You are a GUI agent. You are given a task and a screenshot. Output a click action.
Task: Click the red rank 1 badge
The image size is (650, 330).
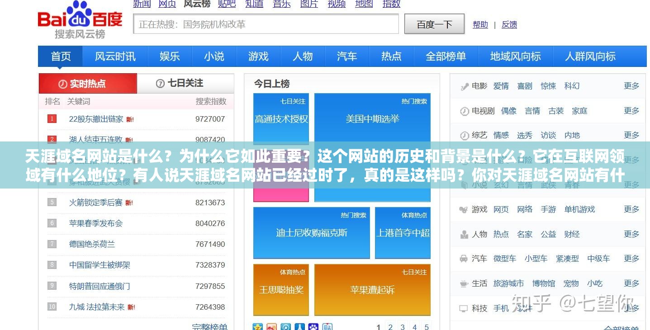coord(52,119)
